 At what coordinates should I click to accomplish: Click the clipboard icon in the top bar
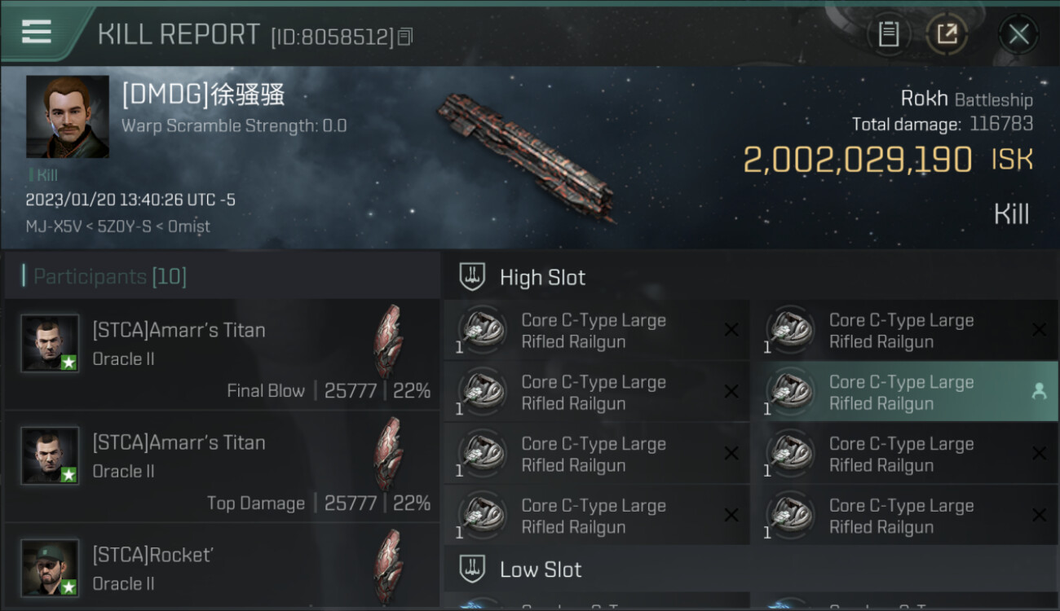tap(888, 34)
